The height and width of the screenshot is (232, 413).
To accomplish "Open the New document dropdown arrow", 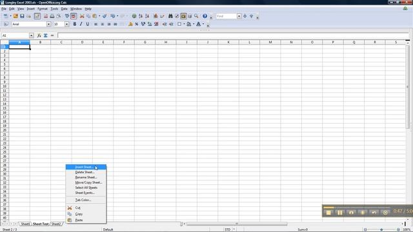I will 10,16.
